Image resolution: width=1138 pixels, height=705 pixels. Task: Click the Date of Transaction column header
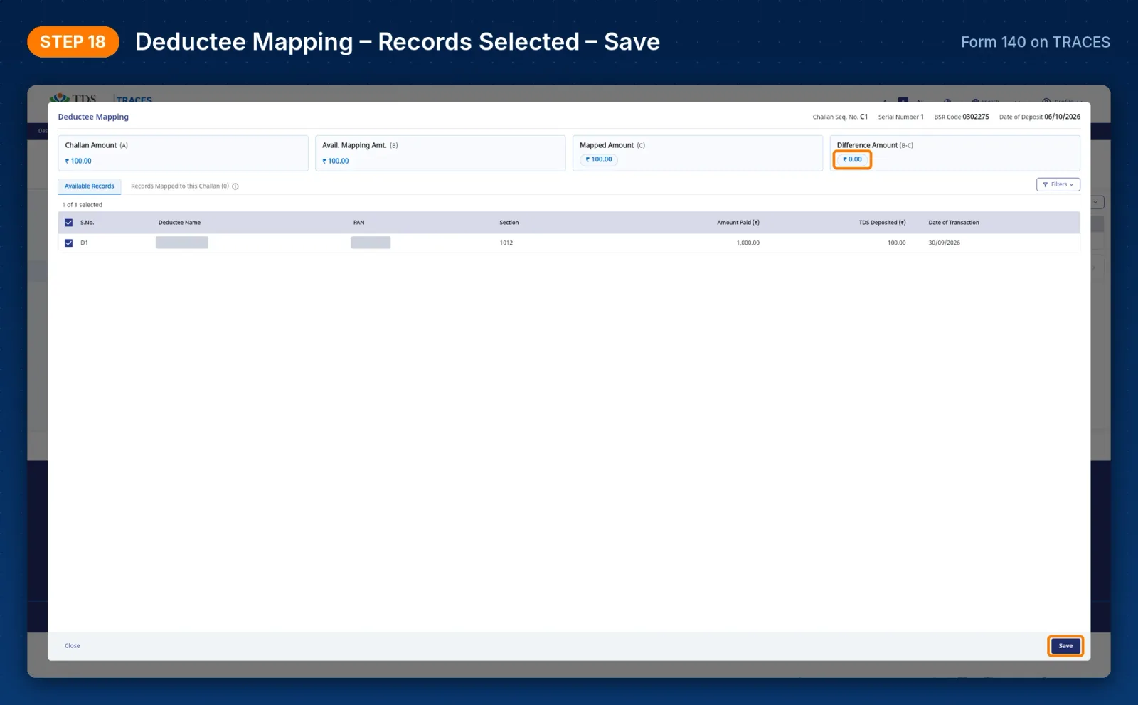point(953,223)
